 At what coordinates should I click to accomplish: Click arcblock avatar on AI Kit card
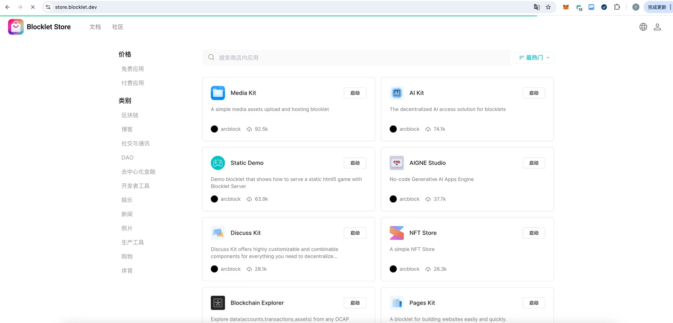[x=393, y=129]
